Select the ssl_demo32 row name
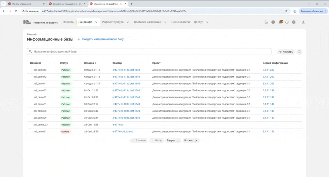Viewport: 329px width, 177px height. (x=40, y=97)
